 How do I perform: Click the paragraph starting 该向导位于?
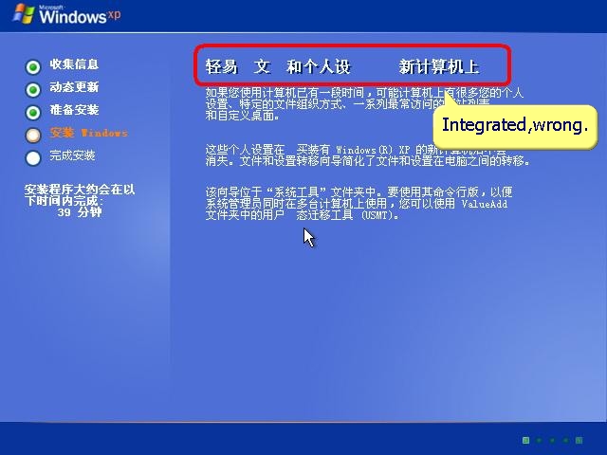(x=359, y=204)
